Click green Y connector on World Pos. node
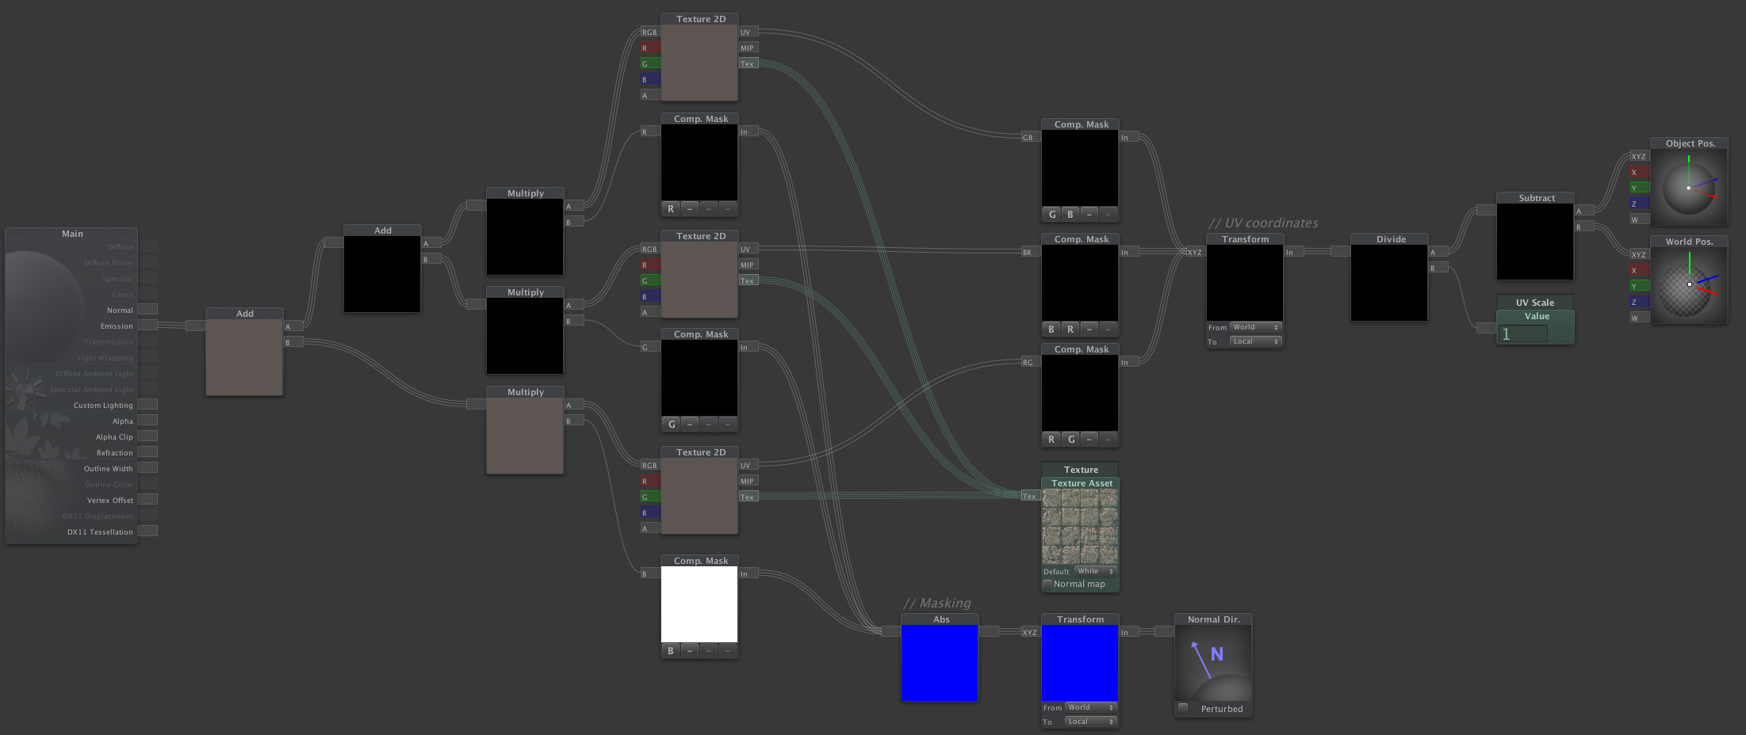 pyautogui.click(x=1639, y=286)
